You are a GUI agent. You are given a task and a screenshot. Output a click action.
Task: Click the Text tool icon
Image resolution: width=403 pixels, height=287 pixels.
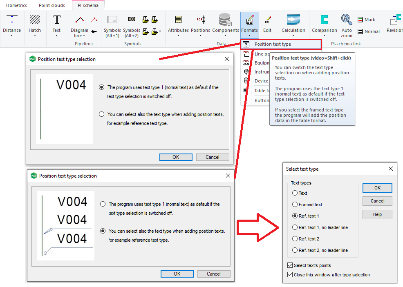56,20
